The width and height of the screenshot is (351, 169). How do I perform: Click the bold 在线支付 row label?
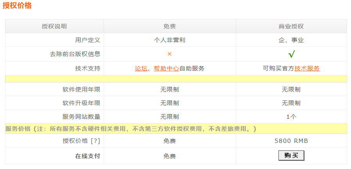point(88,156)
